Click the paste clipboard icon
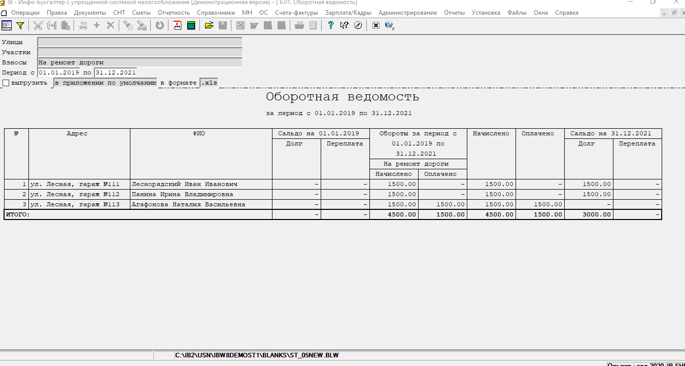The height and width of the screenshot is (366, 685). (x=65, y=25)
